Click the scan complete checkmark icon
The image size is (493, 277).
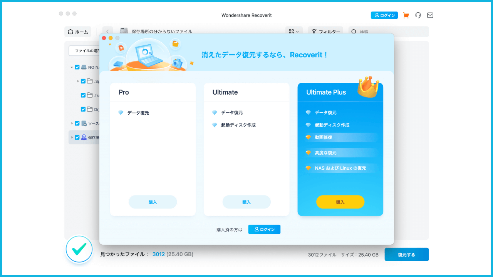click(x=79, y=249)
